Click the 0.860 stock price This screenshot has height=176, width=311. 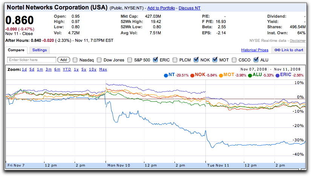pyautogui.click(x=20, y=20)
